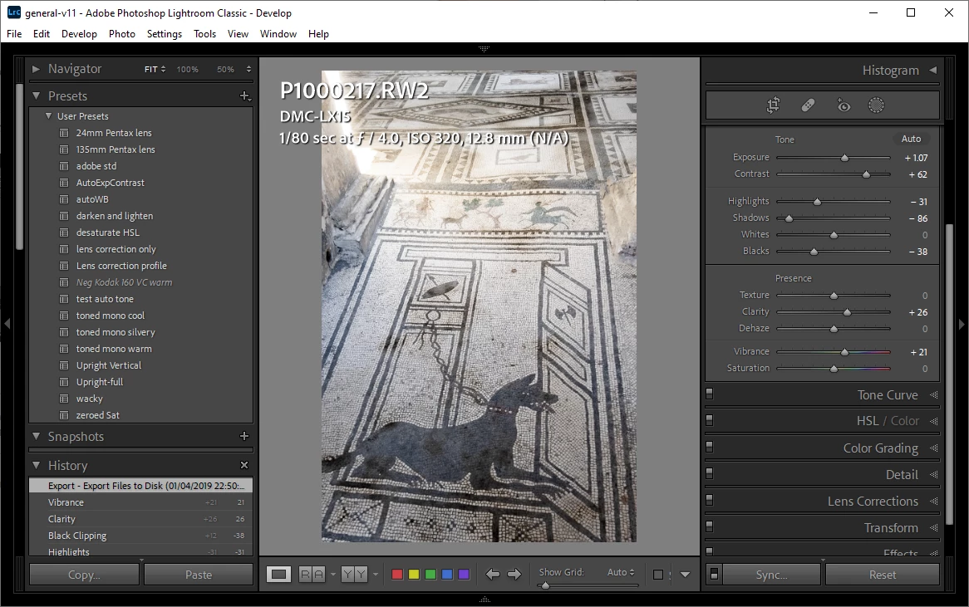The height and width of the screenshot is (607, 969).
Task: Switch to Loupe view in the toolbar
Action: (x=278, y=575)
